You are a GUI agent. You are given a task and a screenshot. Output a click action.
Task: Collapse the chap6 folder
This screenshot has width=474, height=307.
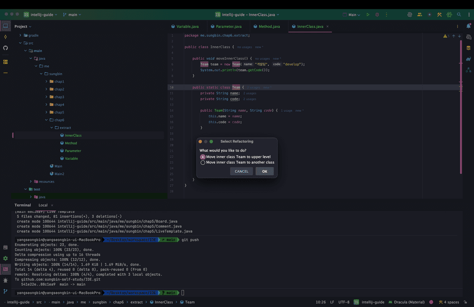point(46,120)
